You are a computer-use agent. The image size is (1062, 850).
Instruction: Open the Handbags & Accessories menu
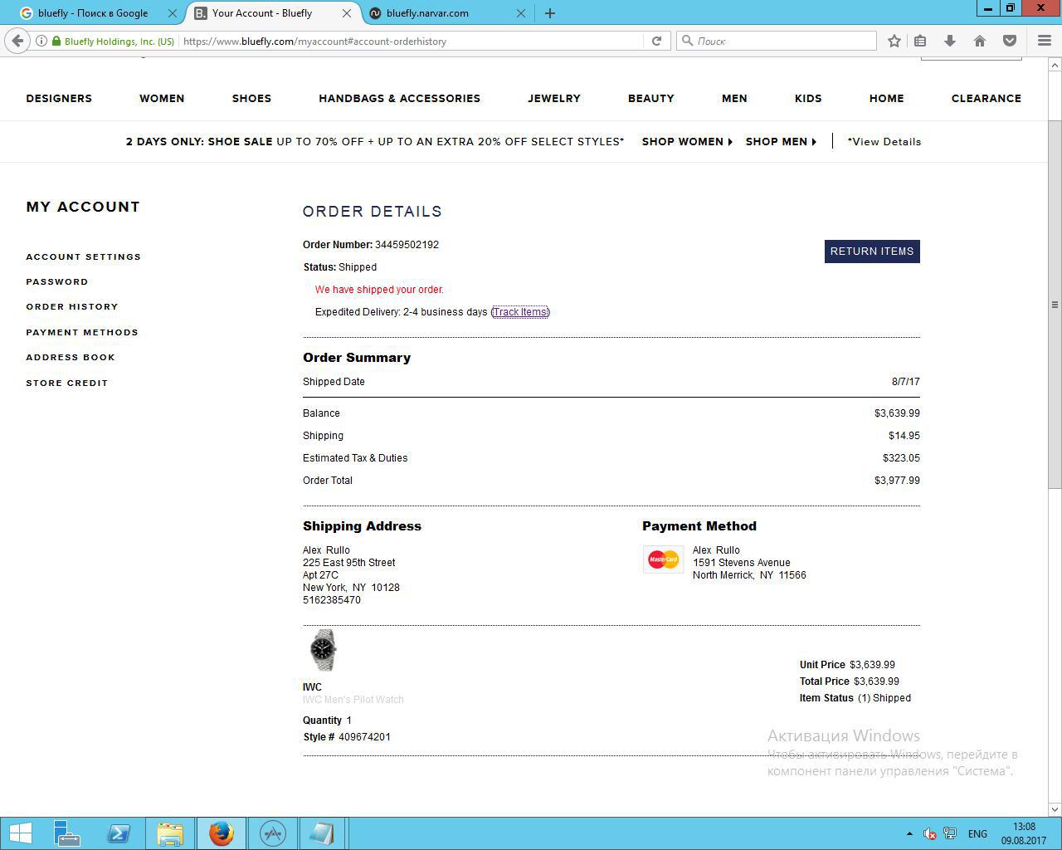[399, 99]
